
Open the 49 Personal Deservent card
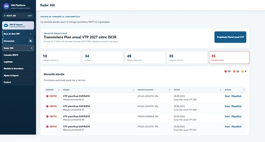145,58
